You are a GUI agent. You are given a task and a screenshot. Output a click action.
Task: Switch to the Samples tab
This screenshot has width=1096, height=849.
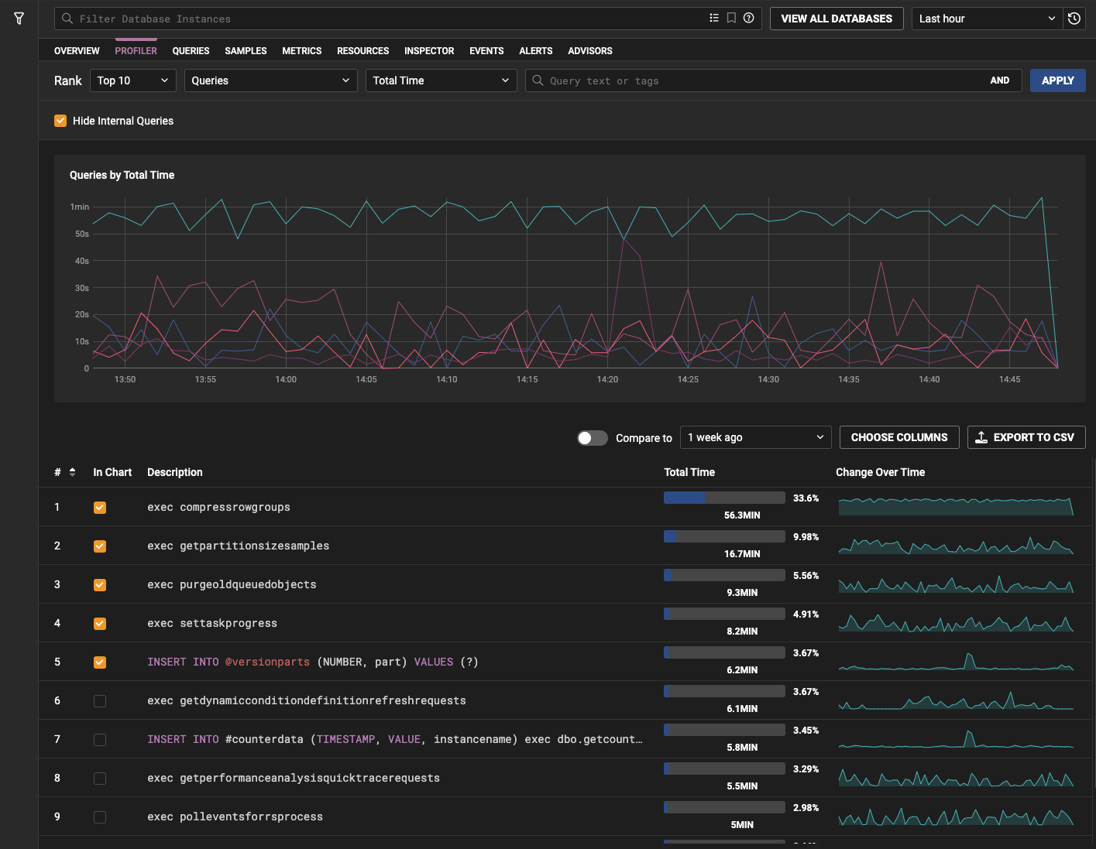click(246, 51)
